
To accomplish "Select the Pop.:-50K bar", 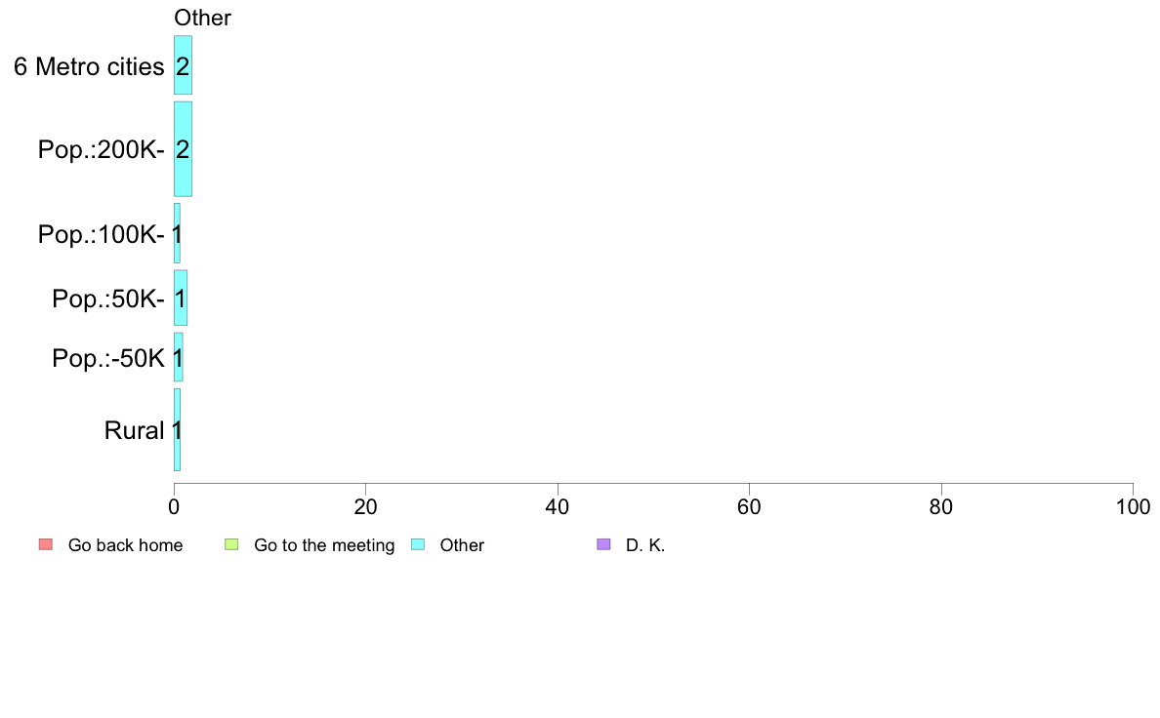I will (179, 357).
